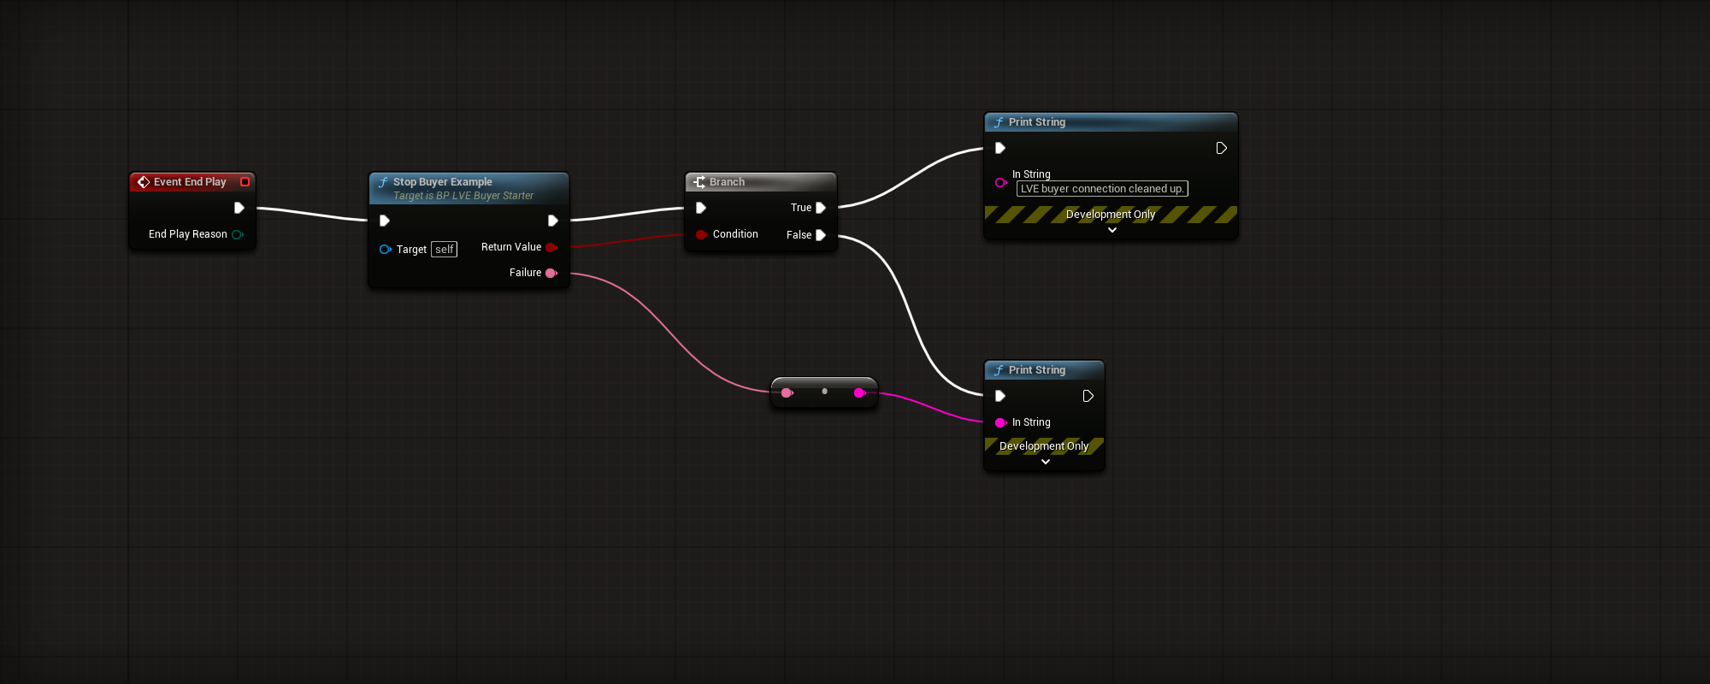Click the pink Failure output pin
Viewport: 1710px width, 684px height.
[x=551, y=273]
